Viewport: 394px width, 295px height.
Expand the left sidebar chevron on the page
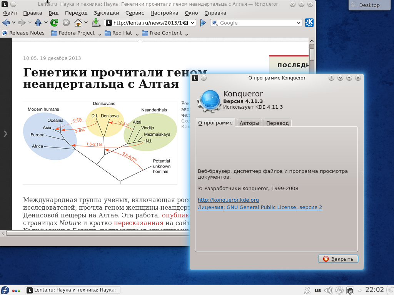pyautogui.click(x=5, y=134)
